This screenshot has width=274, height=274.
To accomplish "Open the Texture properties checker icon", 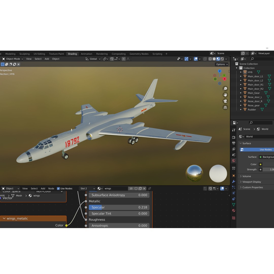I will tap(234, 218).
